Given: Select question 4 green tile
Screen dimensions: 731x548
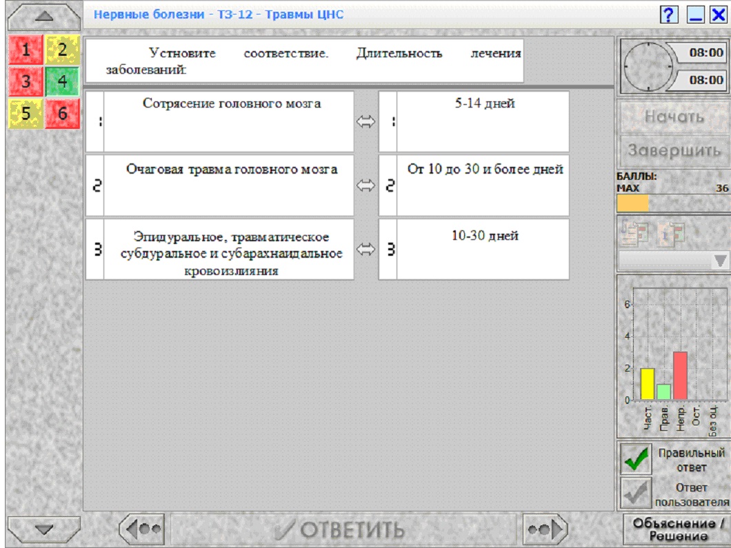Looking at the screenshot, I should 63,81.
